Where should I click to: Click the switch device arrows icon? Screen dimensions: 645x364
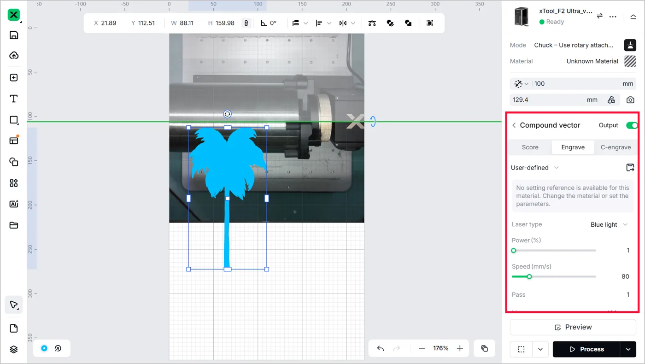pos(600,16)
